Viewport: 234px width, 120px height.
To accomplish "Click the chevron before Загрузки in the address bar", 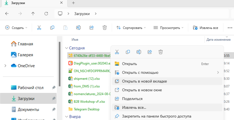I will tap(68, 14).
